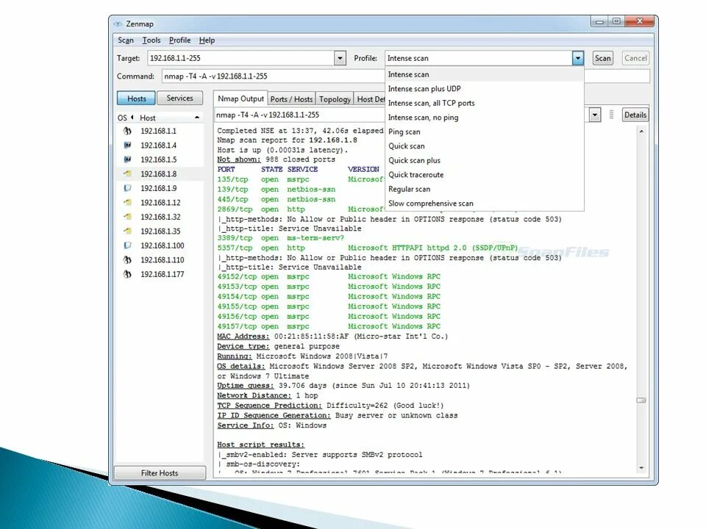Click the OS icon beside 192.168.1.9

(127, 188)
